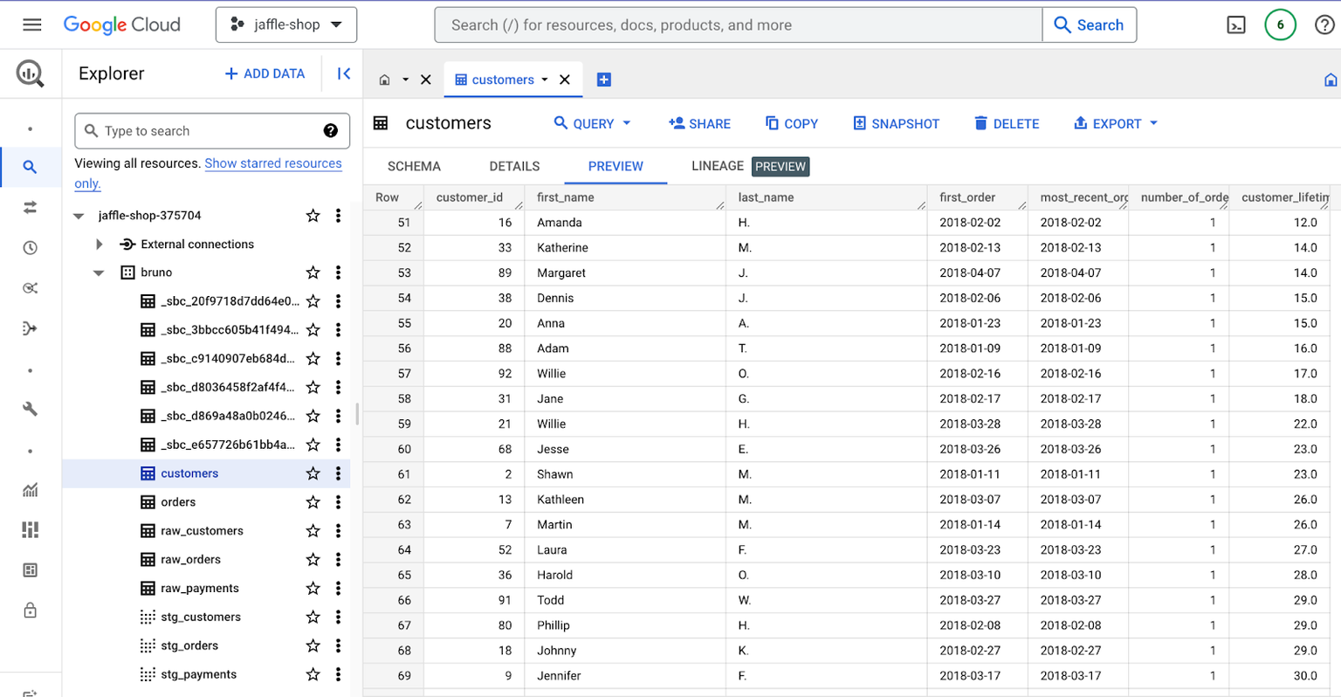The height and width of the screenshot is (697, 1341).
Task: Expand the External connections node
Action: click(99, 244)
